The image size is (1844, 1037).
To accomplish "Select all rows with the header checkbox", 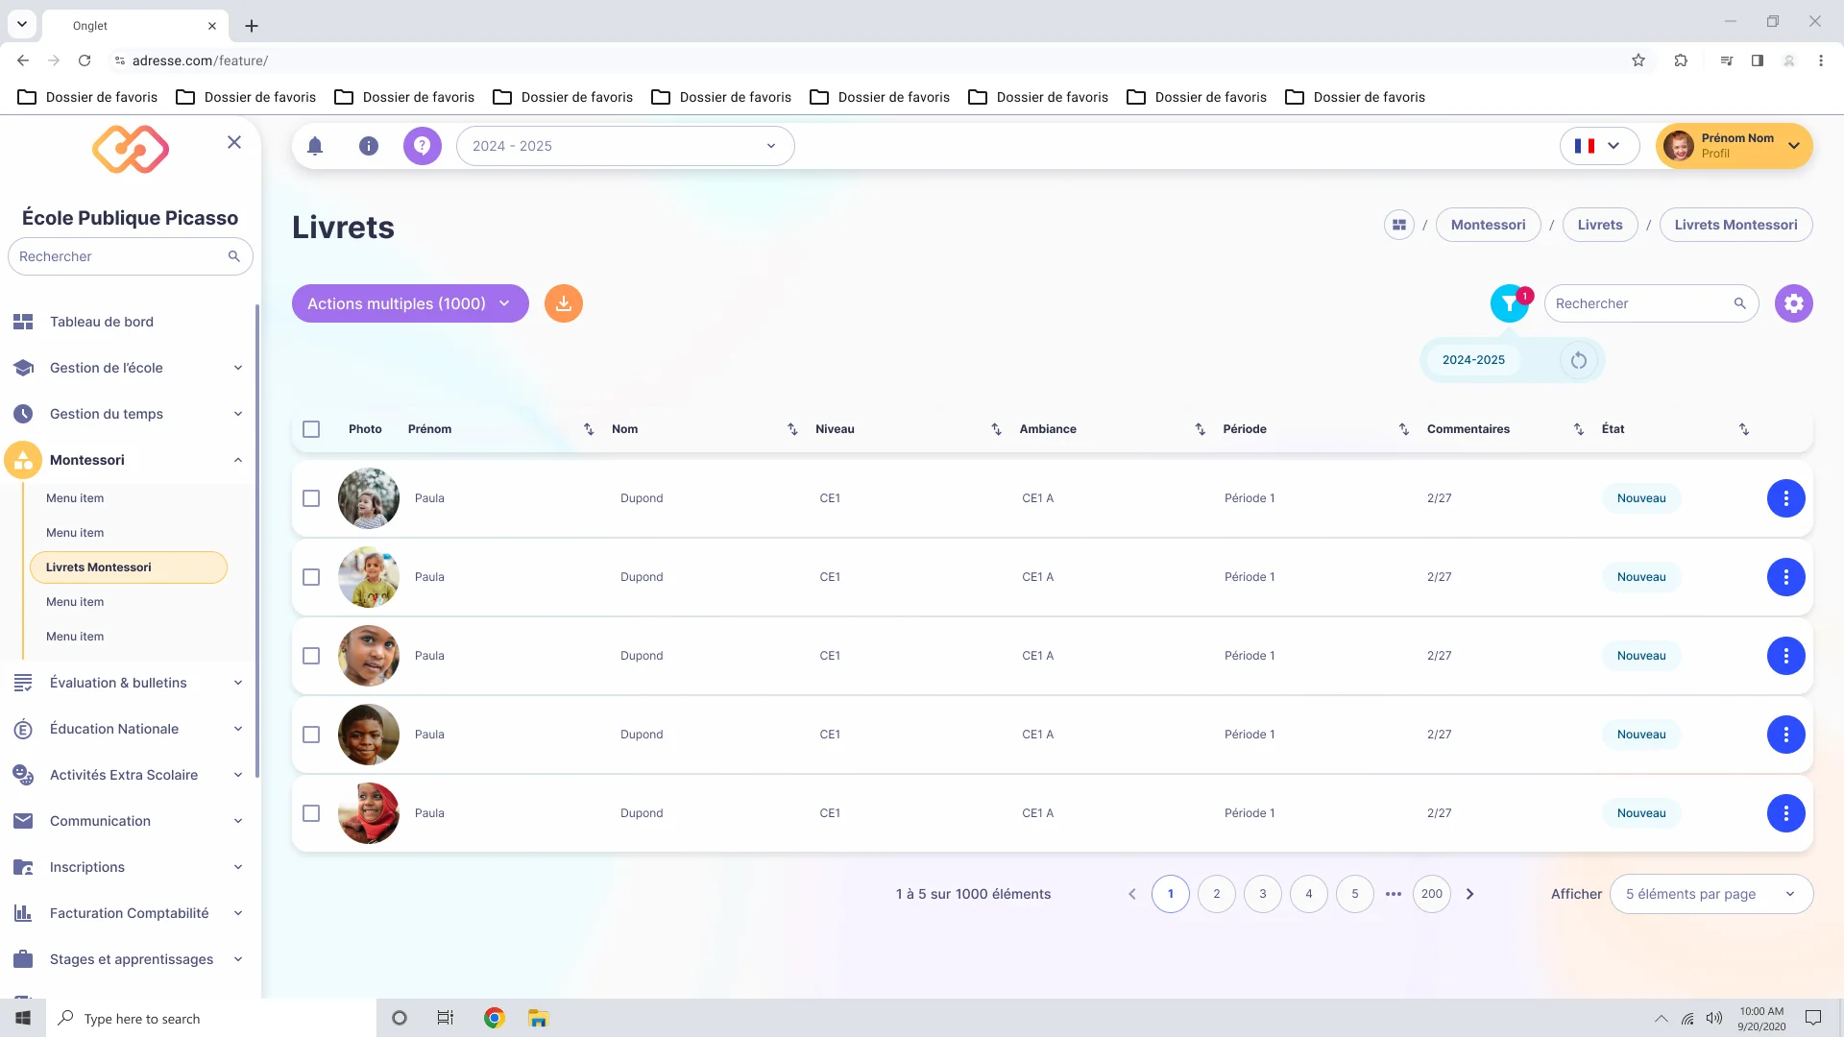I will pyautogui.click(x=311, y=429).
